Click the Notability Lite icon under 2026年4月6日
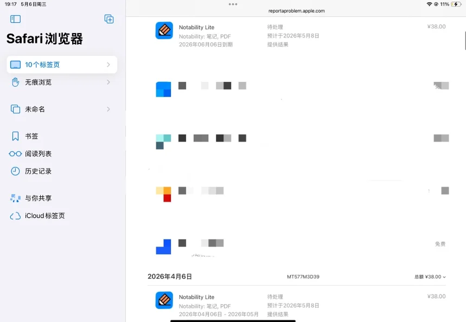The height and width of the screenshot is (322, 466). pyautogui.click(x=164, y=300)
